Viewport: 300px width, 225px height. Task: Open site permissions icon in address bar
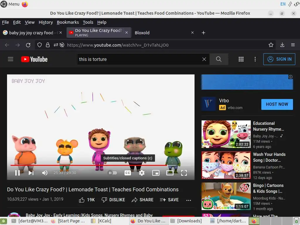click(x=56, y=45)
